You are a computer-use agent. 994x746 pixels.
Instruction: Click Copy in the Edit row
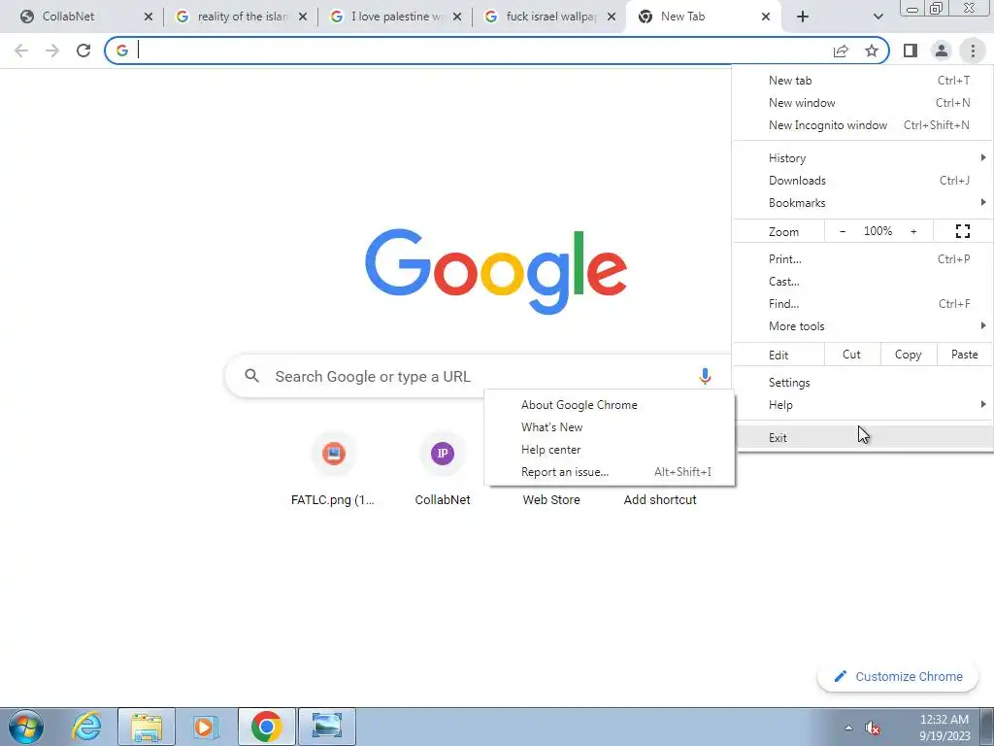click(x=908, y=355)
